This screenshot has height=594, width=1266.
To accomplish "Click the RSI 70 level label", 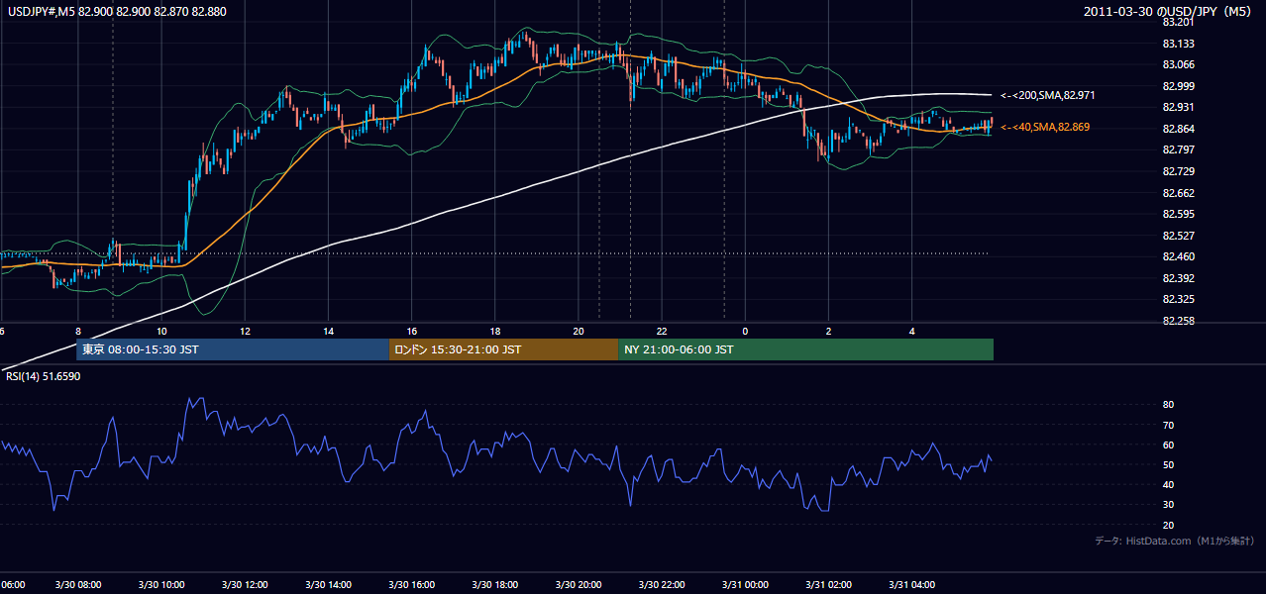I will (x=1168, y=425).
